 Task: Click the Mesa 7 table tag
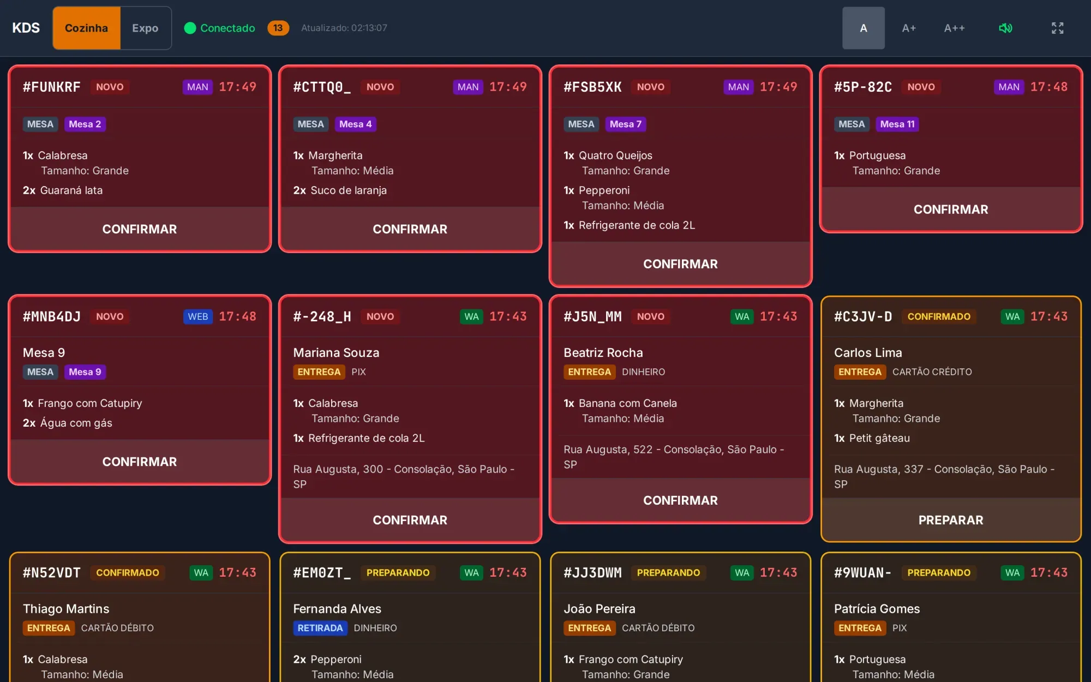point(626,124)
